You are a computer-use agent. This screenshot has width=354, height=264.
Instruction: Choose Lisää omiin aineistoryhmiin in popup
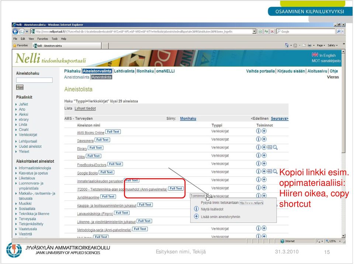[221, 217]
